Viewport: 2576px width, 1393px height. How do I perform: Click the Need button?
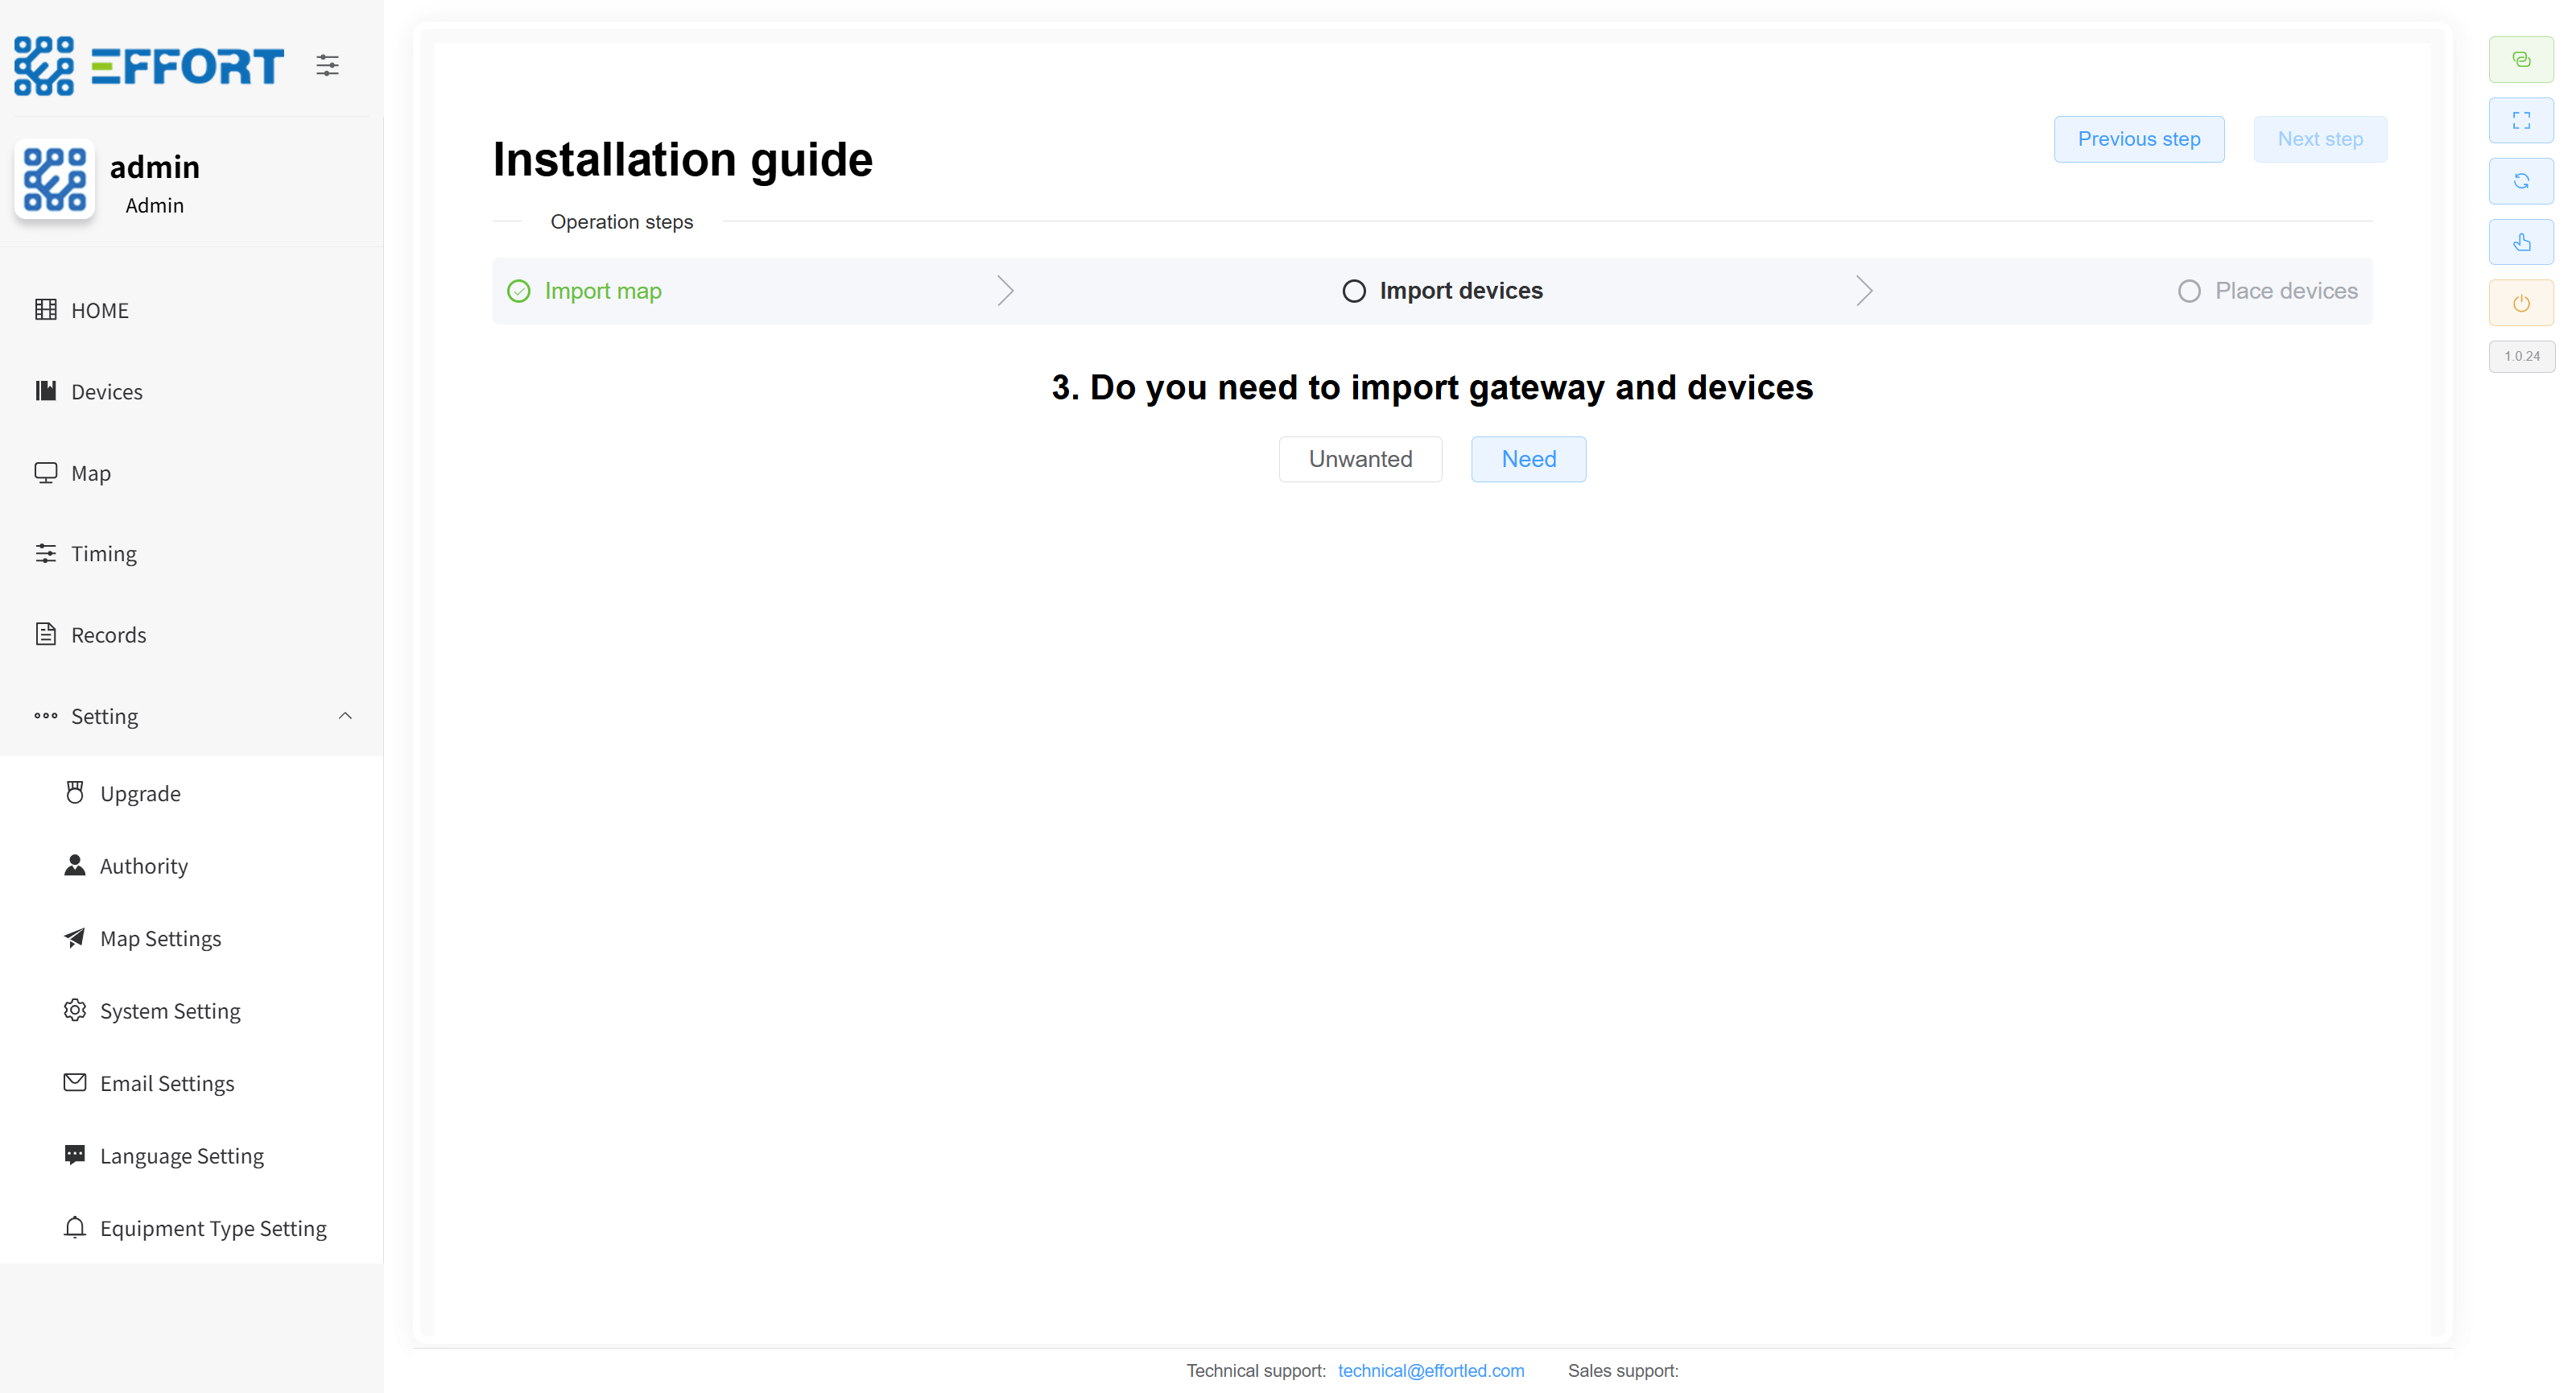click(x=1528, y=459)
